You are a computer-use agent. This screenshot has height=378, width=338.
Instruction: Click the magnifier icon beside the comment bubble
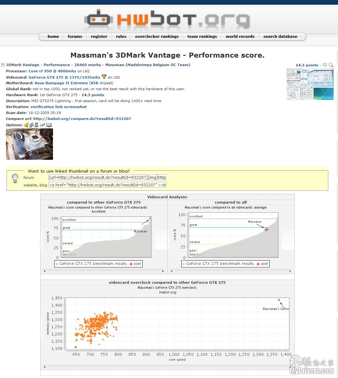click(331, 65)
